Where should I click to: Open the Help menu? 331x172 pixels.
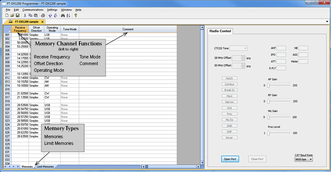78,10
